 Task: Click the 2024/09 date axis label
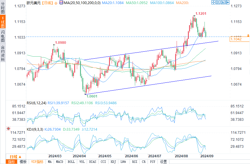(x=207, y=156)
